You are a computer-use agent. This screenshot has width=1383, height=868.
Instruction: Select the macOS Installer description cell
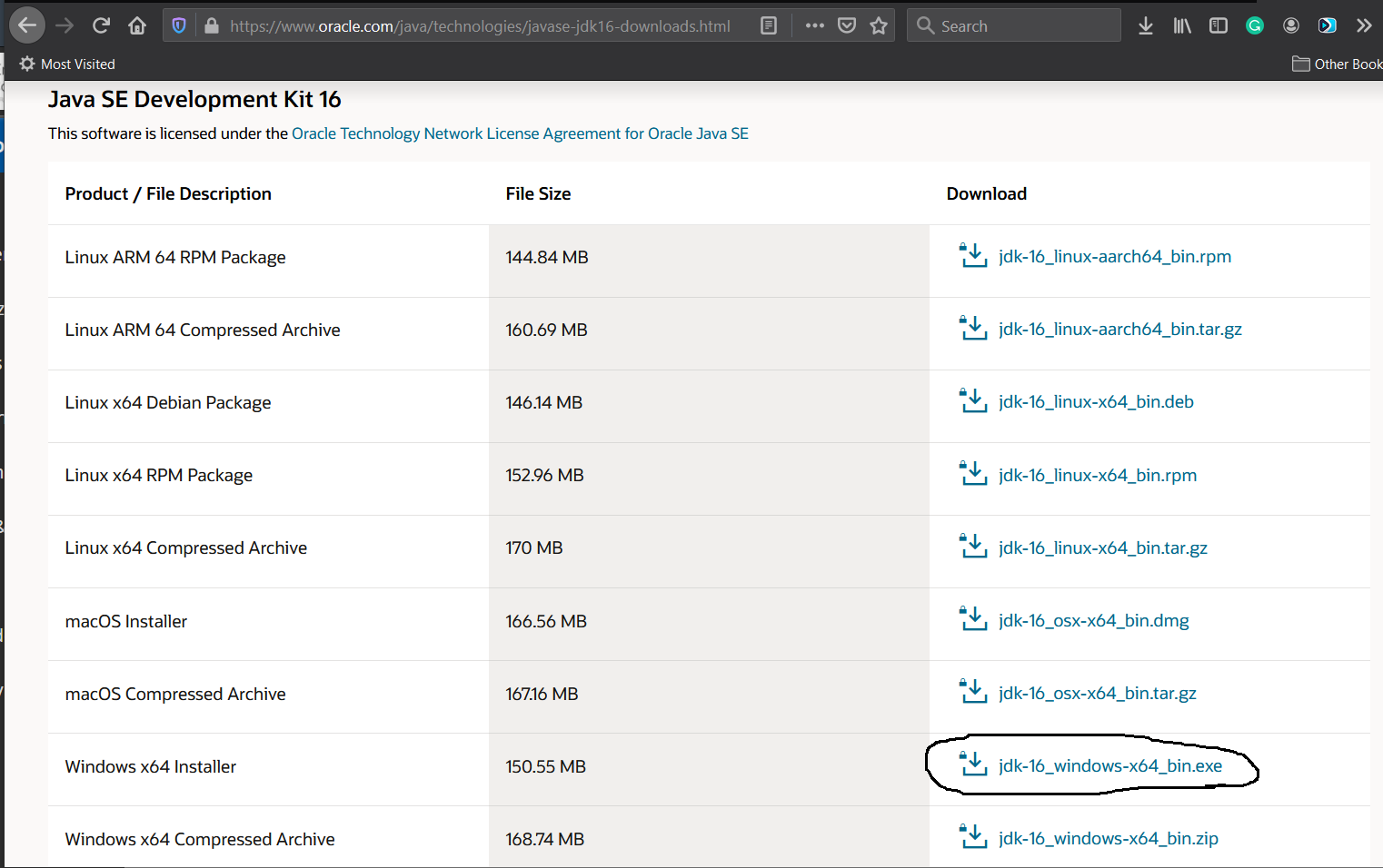click(268, 624)
